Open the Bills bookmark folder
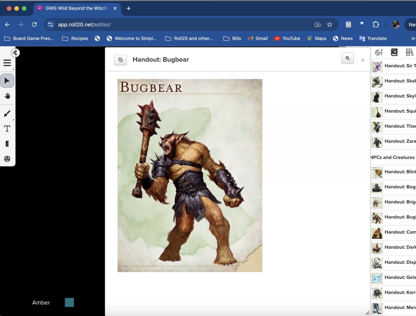This screenshot has height=316, width=416. (x=232, y=38)
